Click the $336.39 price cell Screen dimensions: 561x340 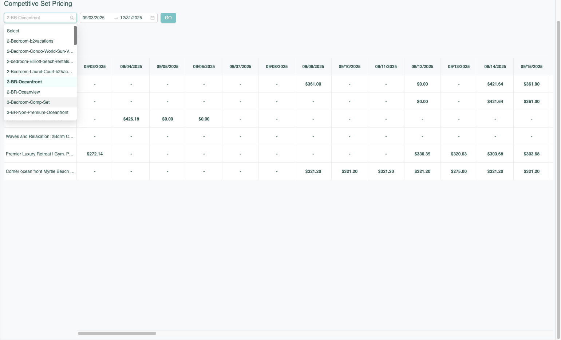pyautogui.click(x=422, y=154)
